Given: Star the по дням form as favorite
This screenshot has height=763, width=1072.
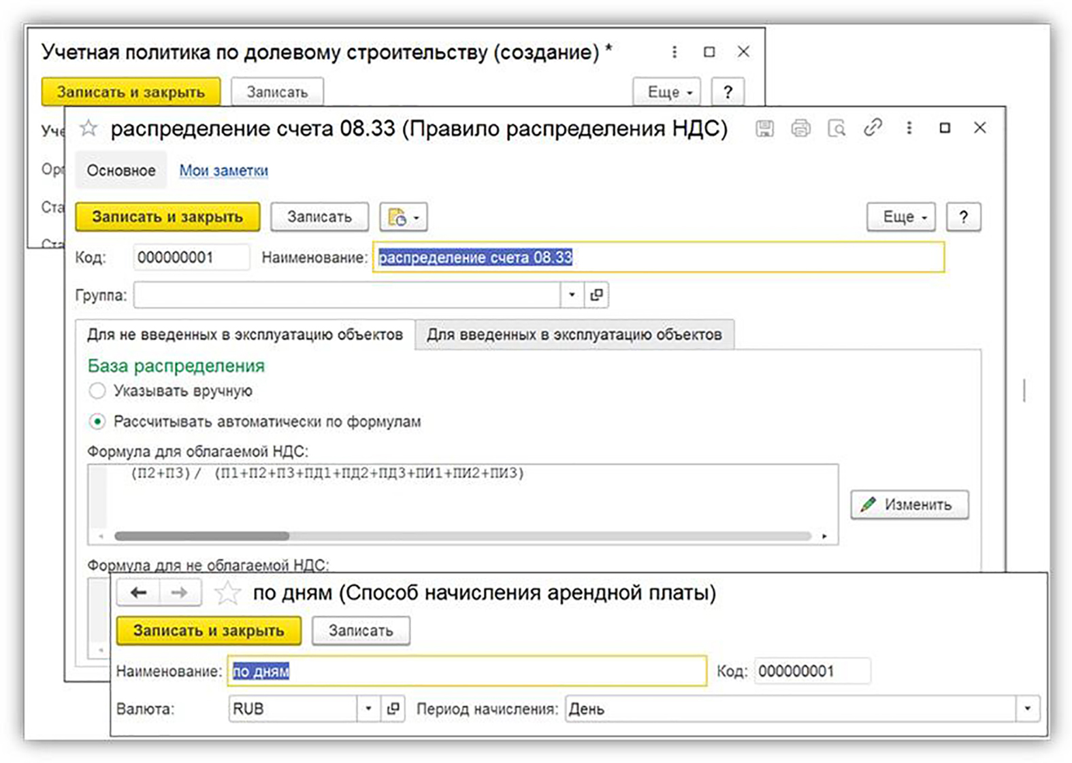Looking at the screenshot, I should pos(227,593).
